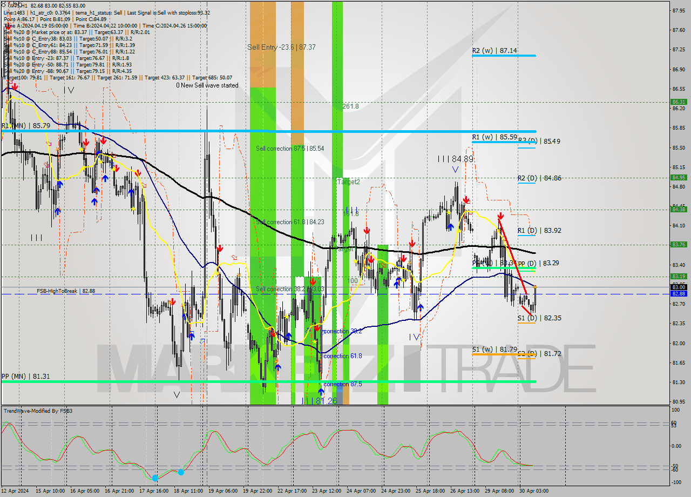Image resolution: width=691 pixels, height=497 pixels.
Task: Click the '81.26' wave low label
Action: click(326, 401)
